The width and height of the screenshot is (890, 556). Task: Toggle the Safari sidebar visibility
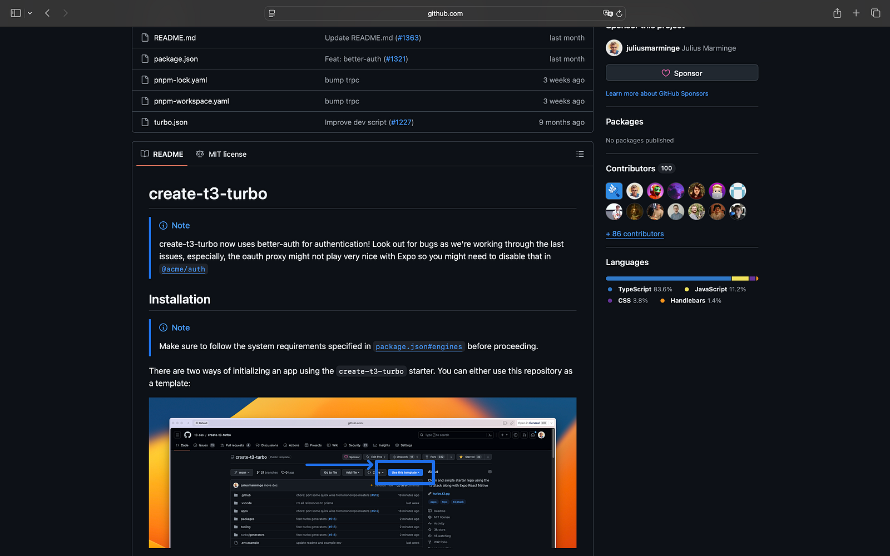[x=16, y=13]
